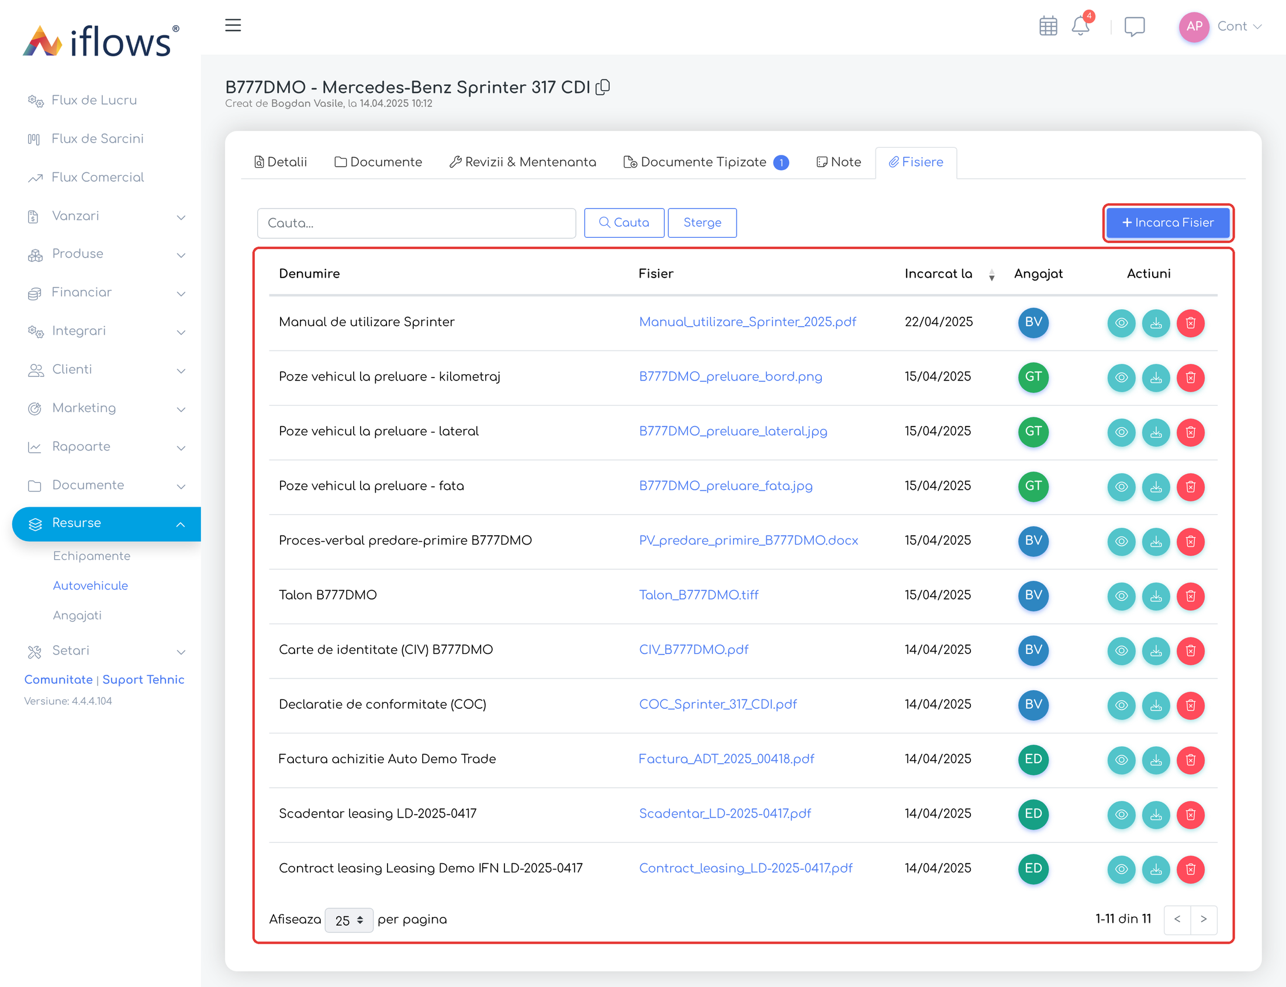The width and height of the screenshot is (1286, 987).
Task: Open the chat messages icon
Action: (x=1134, y=26)
